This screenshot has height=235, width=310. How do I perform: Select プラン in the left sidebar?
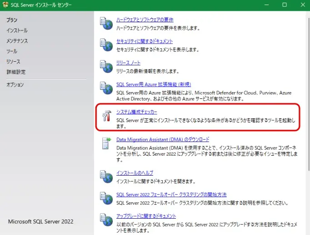click(12, 20)
